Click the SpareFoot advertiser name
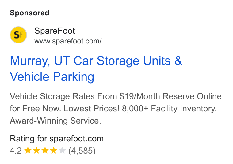The image size is (233, 164). pos(55,31)
